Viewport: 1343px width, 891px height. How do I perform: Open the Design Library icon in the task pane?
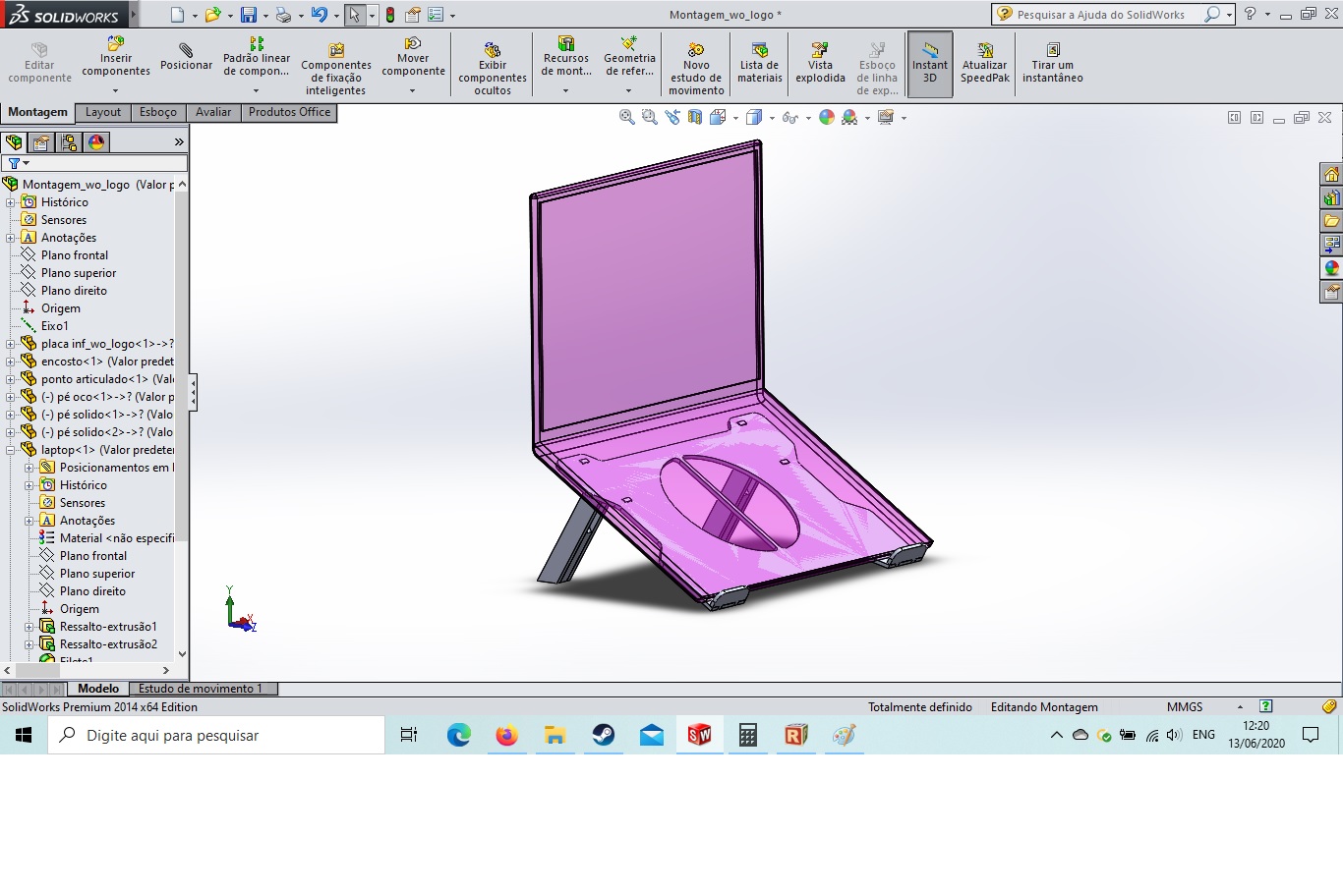point(1331,198)
